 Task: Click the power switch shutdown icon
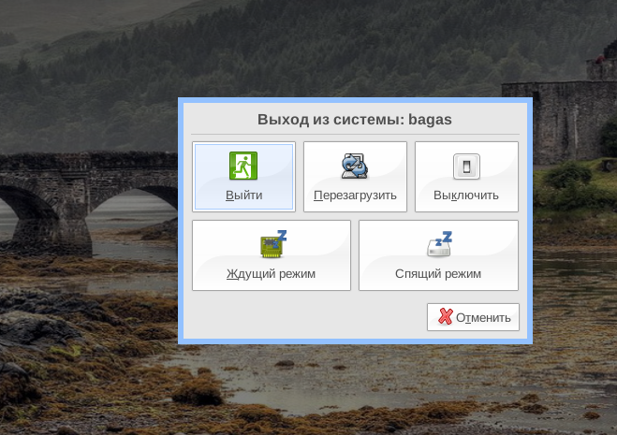[466, 167]
